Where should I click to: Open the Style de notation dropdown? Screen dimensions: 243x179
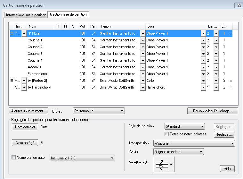click(x=184, y=126)
